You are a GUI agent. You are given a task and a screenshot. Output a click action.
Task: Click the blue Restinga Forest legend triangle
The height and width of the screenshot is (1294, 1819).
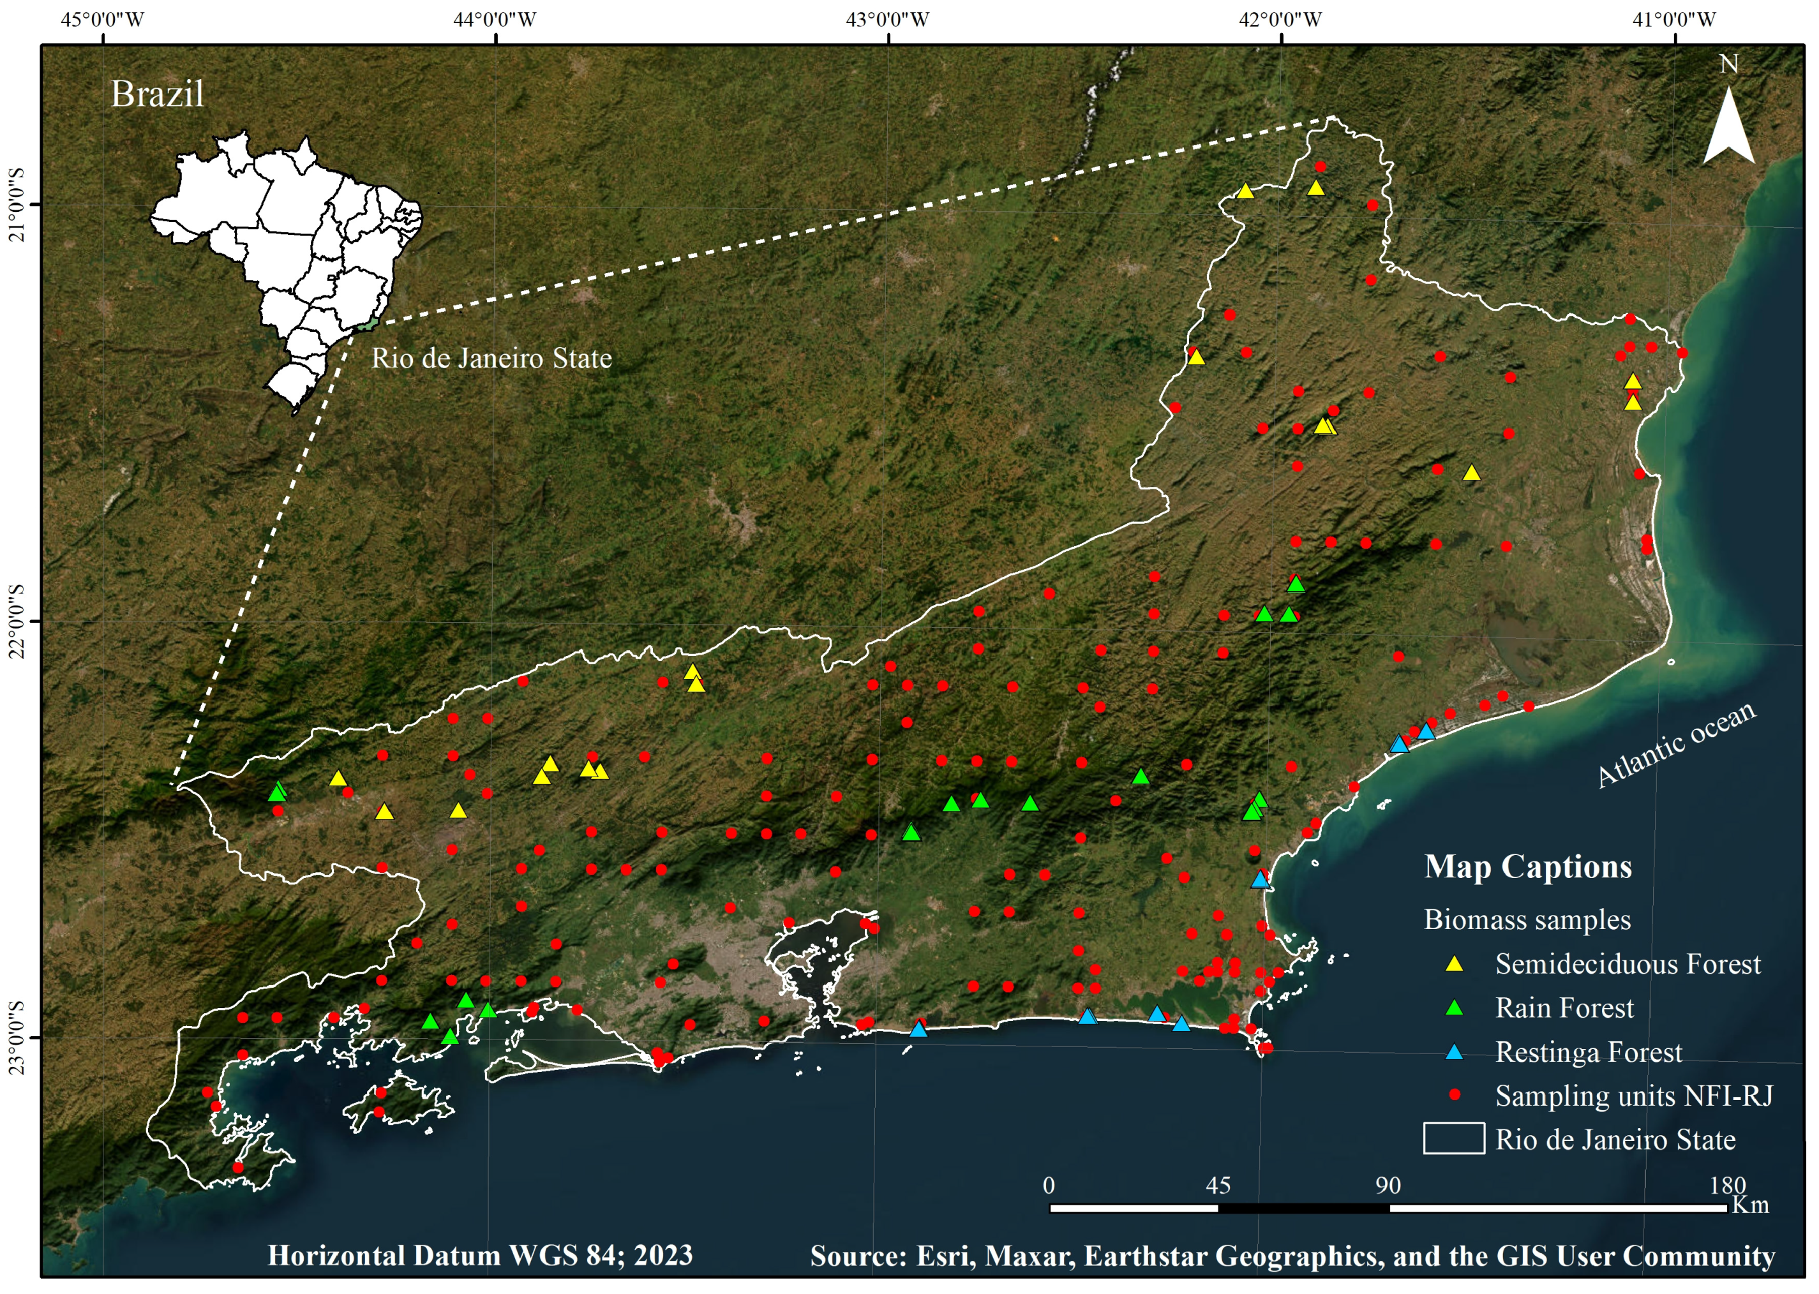(x=1454, y=1053)
